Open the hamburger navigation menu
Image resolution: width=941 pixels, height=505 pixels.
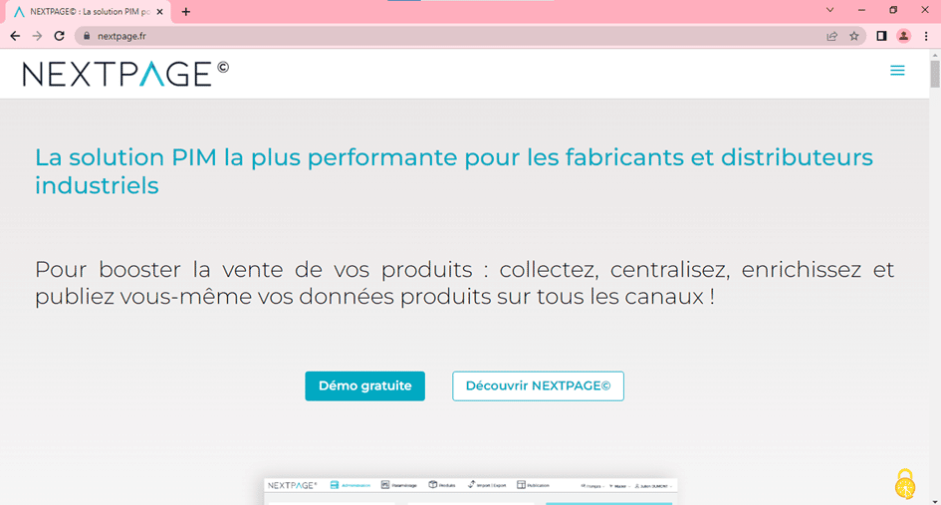click(x=897, y=71)
